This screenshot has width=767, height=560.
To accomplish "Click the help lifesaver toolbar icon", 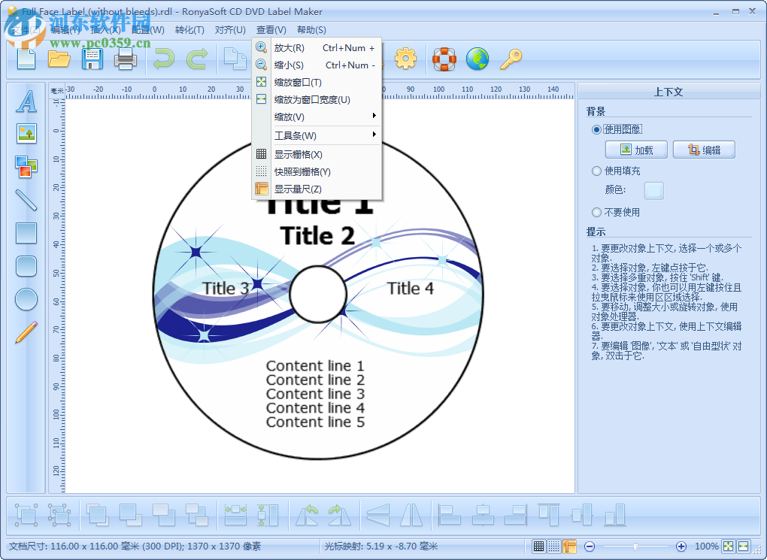I will click(444, 58).
